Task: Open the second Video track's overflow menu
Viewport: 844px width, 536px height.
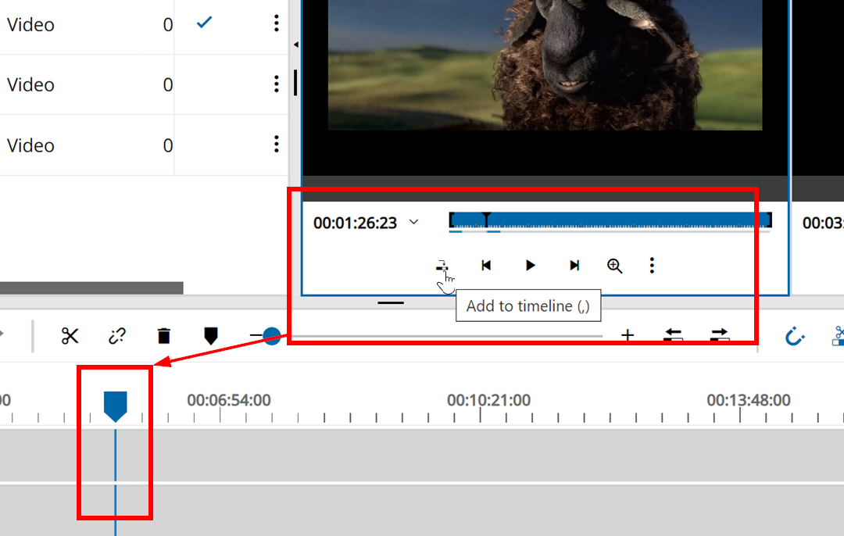Action: (277, 84)
